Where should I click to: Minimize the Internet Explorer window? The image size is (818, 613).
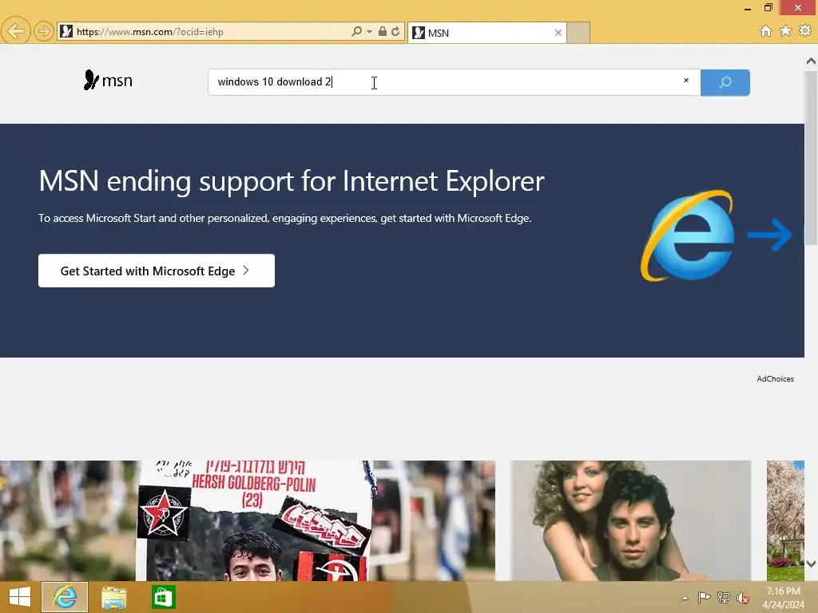pos(748,8)
